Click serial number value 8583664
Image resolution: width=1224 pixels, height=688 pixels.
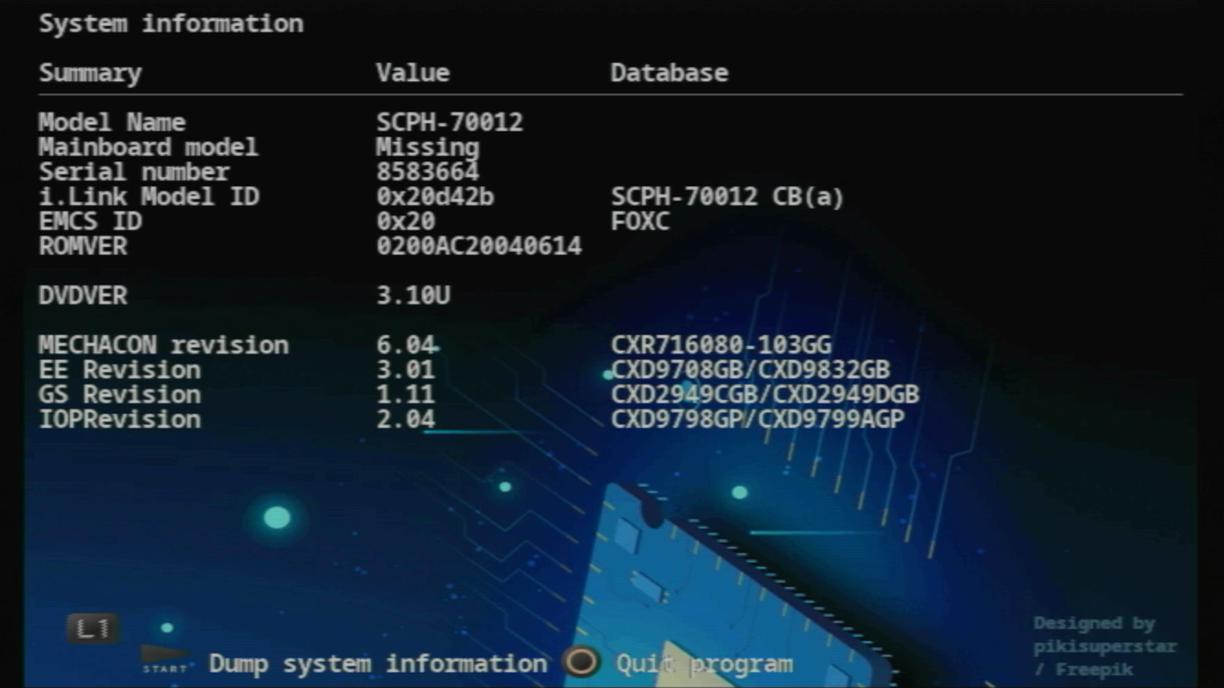pyautogui.click(x=426, y=172)
